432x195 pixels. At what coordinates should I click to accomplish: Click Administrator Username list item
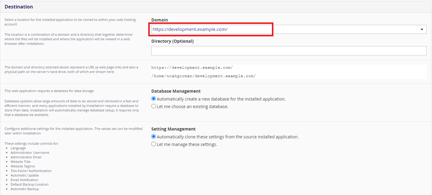(30, 153)
